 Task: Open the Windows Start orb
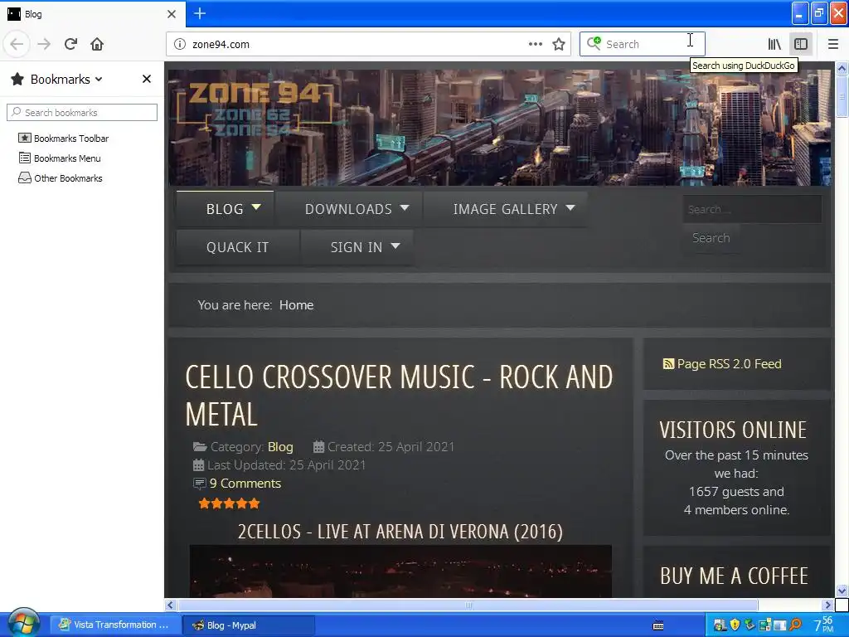click(x=22, y=623)
